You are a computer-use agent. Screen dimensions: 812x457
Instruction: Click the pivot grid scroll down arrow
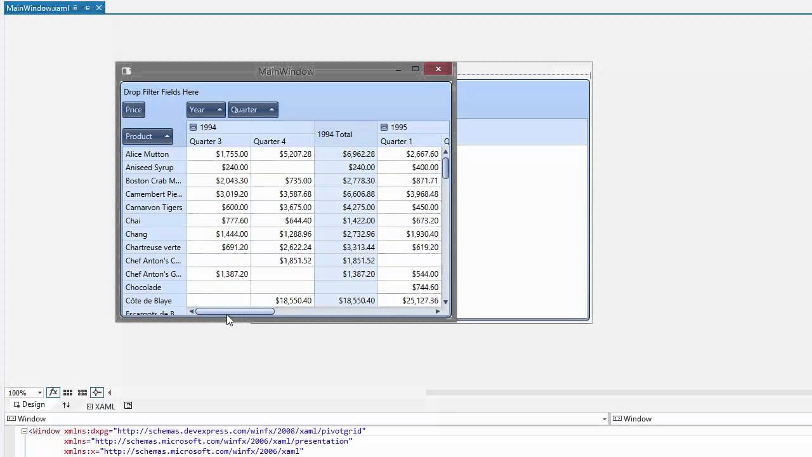(445, 302)
